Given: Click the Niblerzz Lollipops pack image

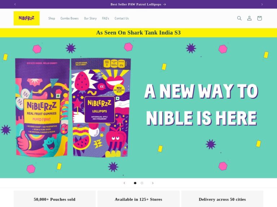Looking at the screenshot, I should (x=101, y=107).
